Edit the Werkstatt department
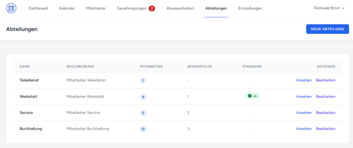 (x=325, y=97)
